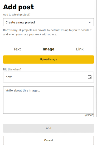This screenshot has width=97, height=149.
Task: Click the 'Create a new project' option text
Action: coord(20,22)
